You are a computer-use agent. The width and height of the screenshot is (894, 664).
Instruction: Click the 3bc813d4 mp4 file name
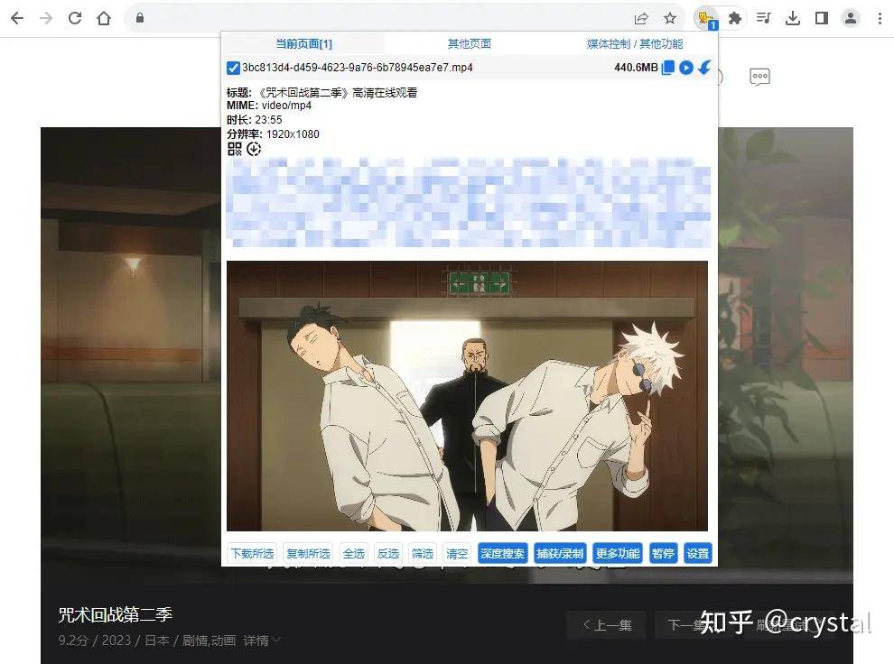[358, 68]
